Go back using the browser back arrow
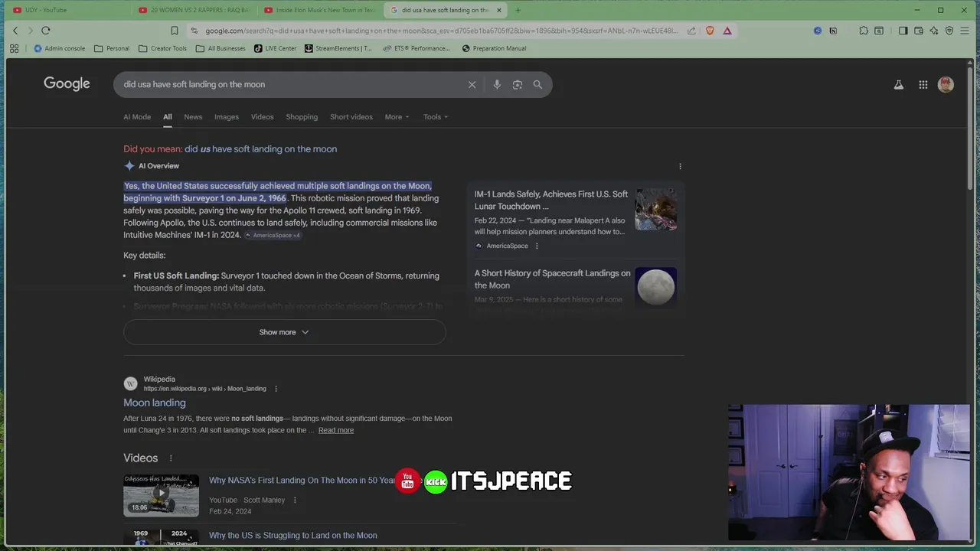 pyautogui.click(x=15, y=31)
